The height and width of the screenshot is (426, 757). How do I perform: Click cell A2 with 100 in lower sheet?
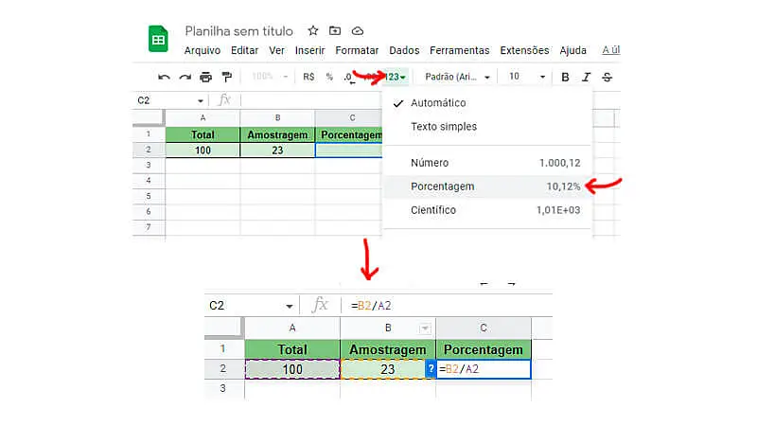[x=292, y=369]
